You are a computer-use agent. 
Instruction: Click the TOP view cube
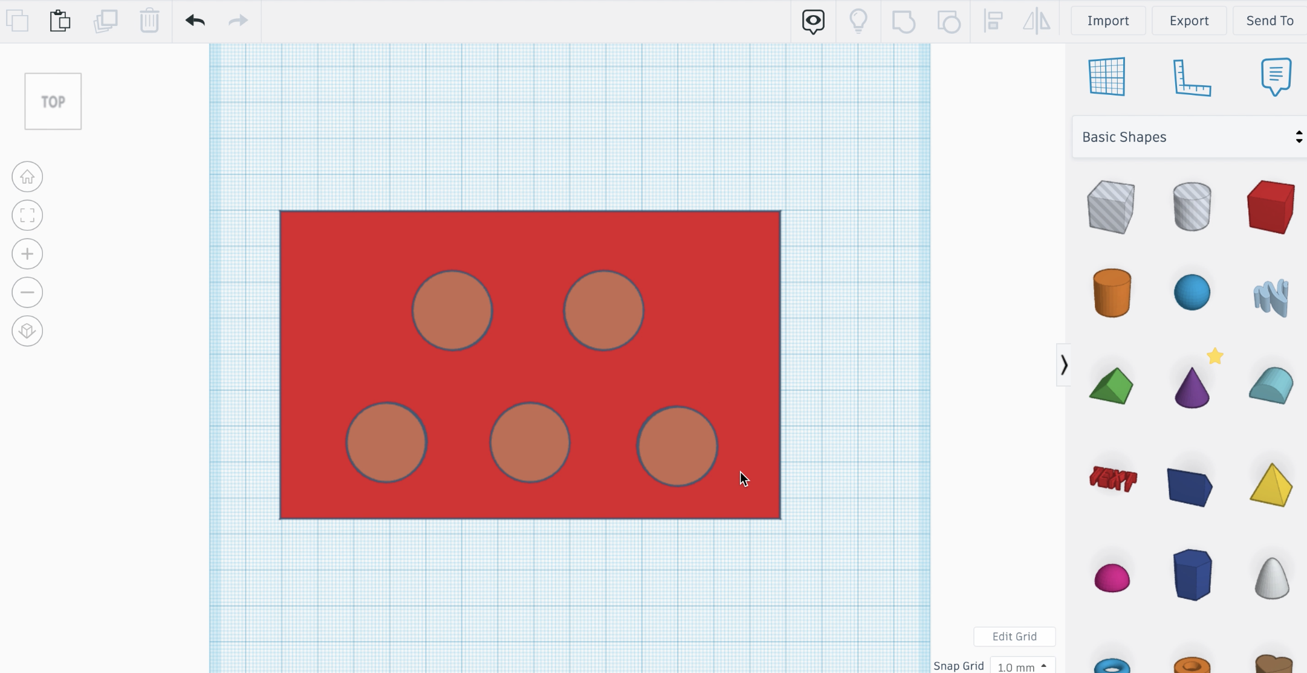(53, 101)
